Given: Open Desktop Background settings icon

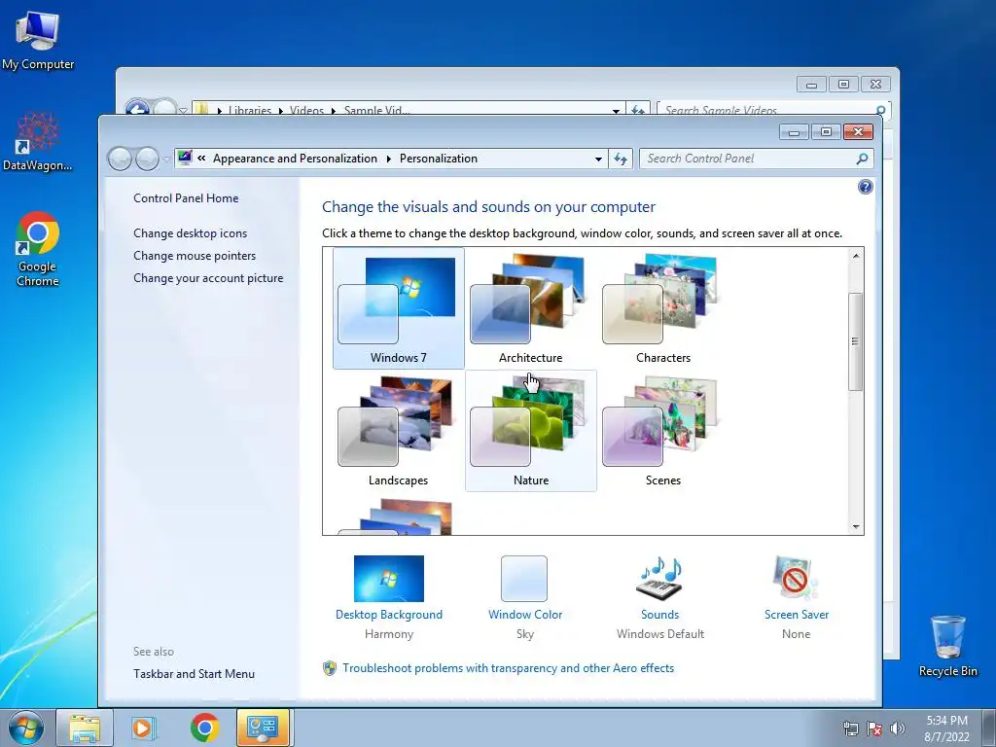Looking at the screenshot, I should point(389,579).
